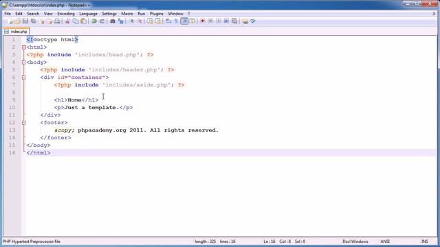Click the Redo arrow icon
Viewport: 440px width, 247px height.
tap(102, 21)
